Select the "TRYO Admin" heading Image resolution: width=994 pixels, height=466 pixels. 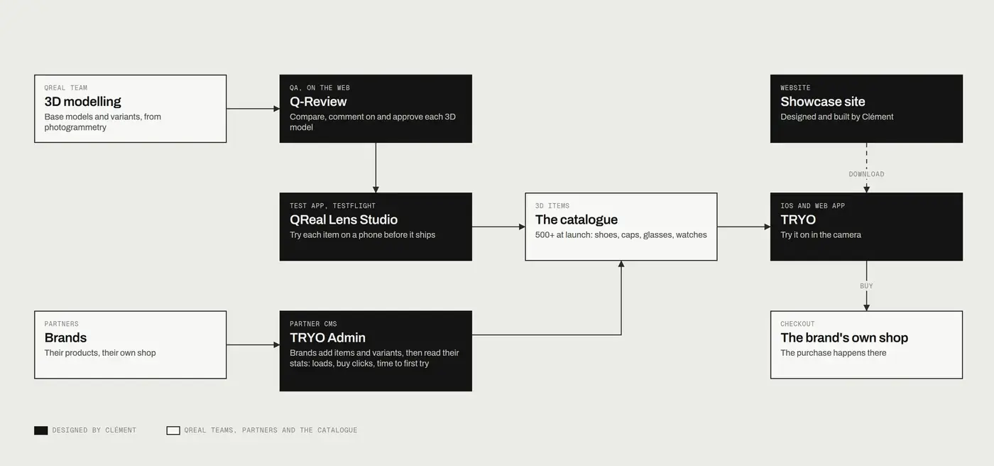click(327, 337)
